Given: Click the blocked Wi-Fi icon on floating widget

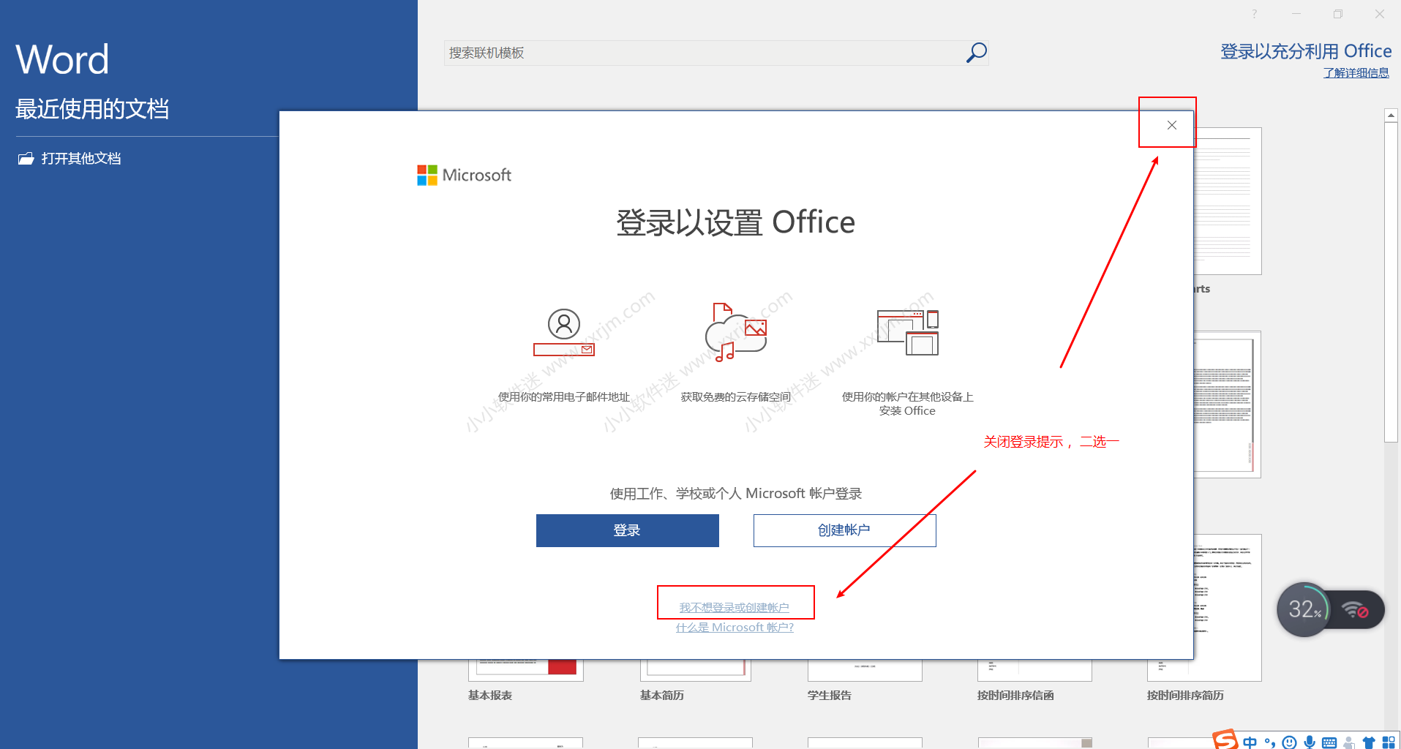Looking at the screenshot, I should pos(1355,609).
